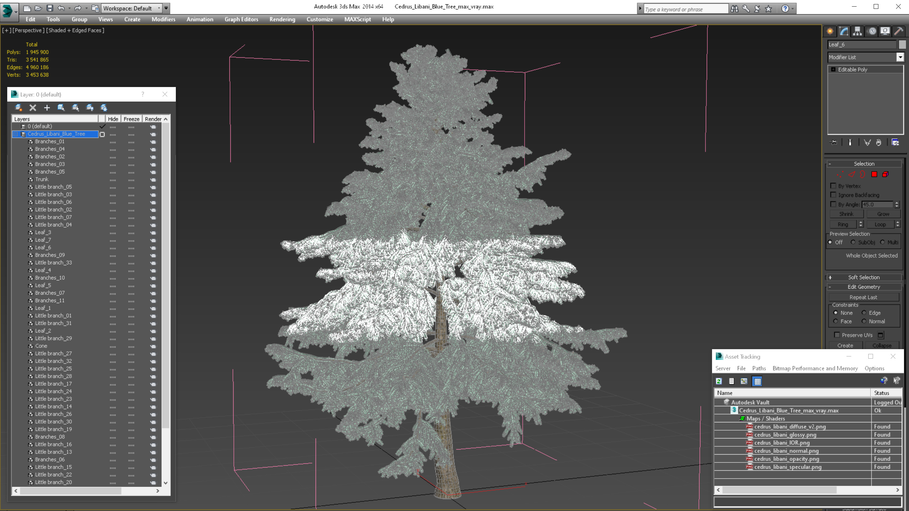Open the Rendering menu

coord(282,19)
